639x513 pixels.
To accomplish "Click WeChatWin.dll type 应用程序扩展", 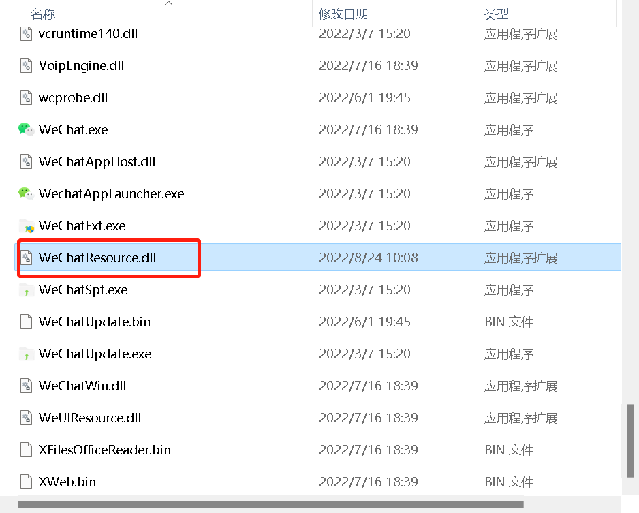I will tap(521, 386).
